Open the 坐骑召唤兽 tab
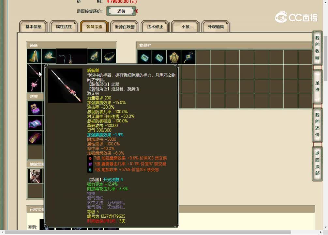The image size is (328, 235). coord(125,26)
